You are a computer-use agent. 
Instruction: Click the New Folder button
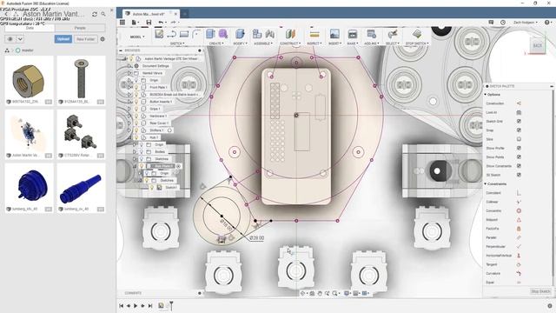coord(85,39)
